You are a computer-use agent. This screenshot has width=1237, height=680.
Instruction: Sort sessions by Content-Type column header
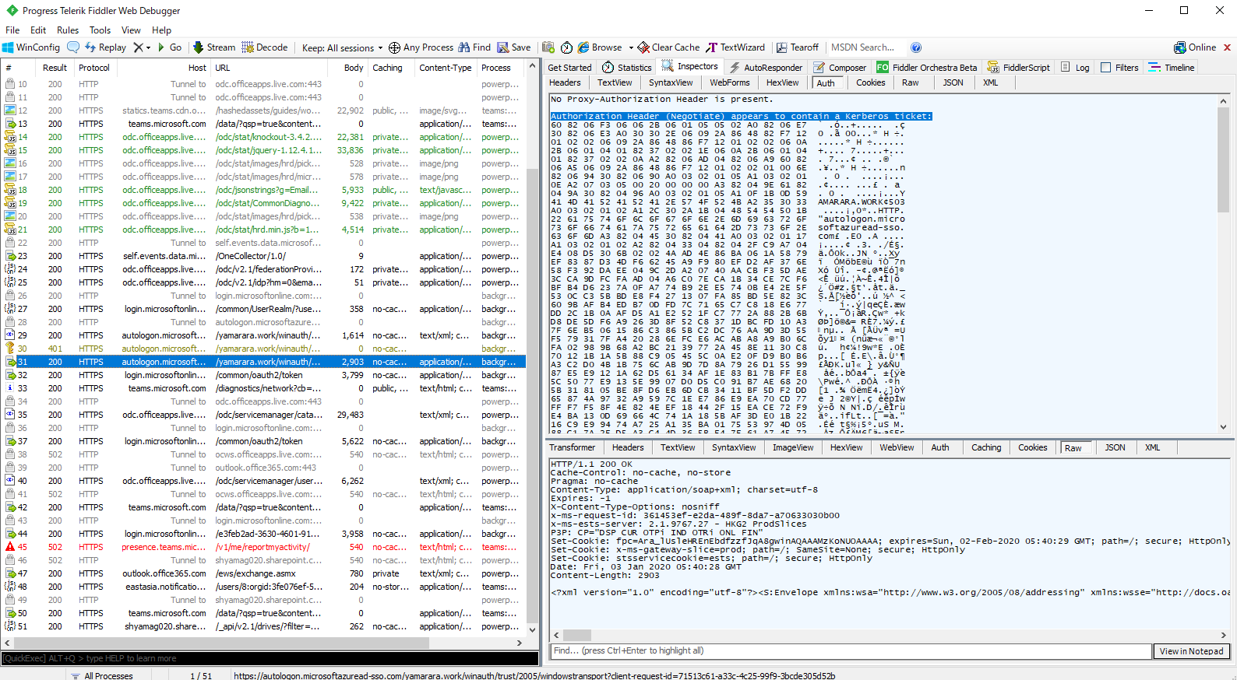click(x=445, y=68)
